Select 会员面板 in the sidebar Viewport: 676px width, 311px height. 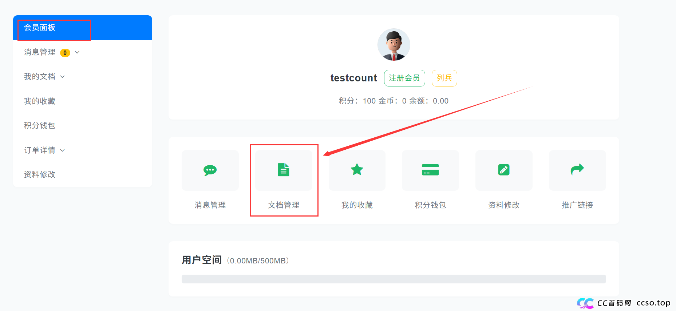(40, 28)
